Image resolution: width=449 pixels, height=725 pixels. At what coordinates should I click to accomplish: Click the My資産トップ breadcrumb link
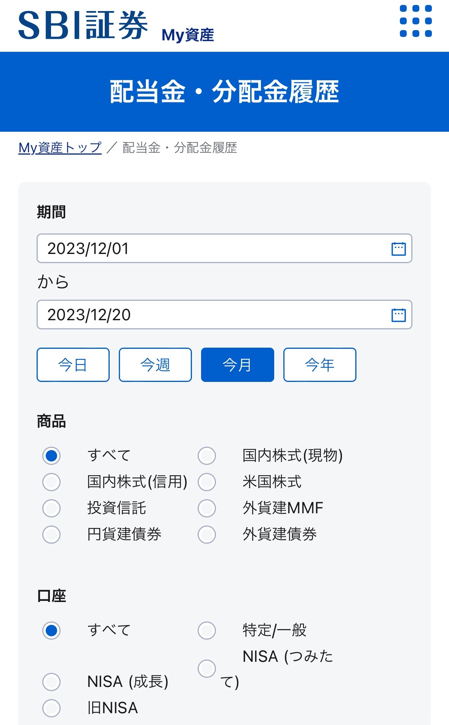(60, 148)
